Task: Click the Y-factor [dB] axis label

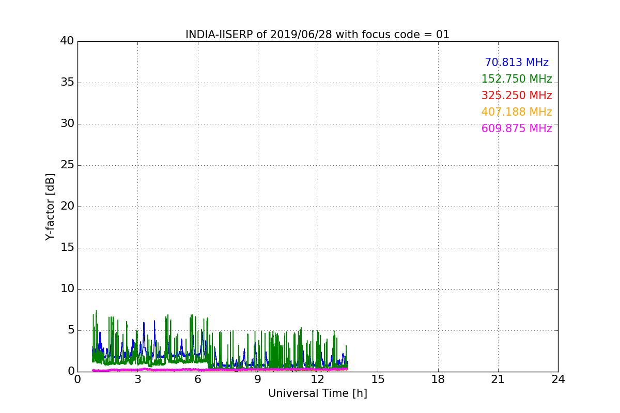Action: tap(50, 206)
